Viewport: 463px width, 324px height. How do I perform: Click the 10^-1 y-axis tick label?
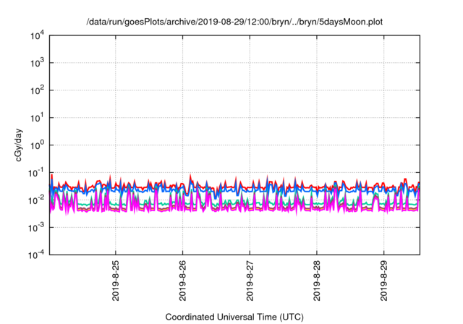click(36, 172)
